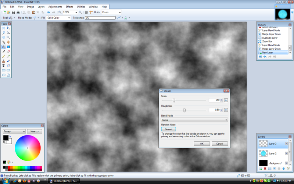Click the Windows Start orb
294x184 pixels.
pos(6,181)
